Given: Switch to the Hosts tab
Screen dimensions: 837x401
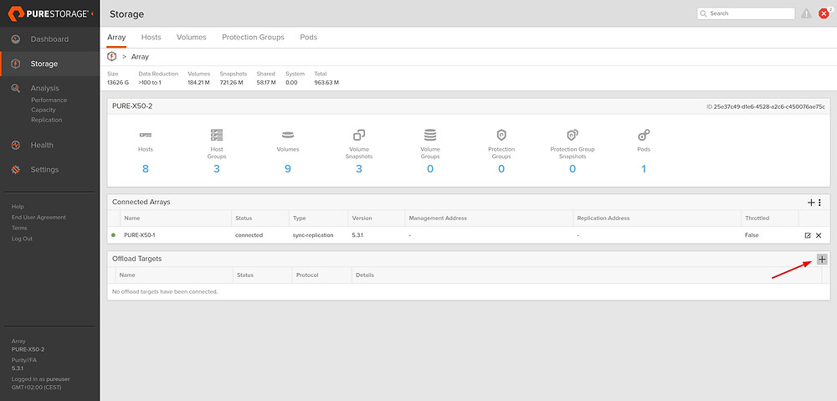Looking at the screenshot, I should tap(151, 38).
